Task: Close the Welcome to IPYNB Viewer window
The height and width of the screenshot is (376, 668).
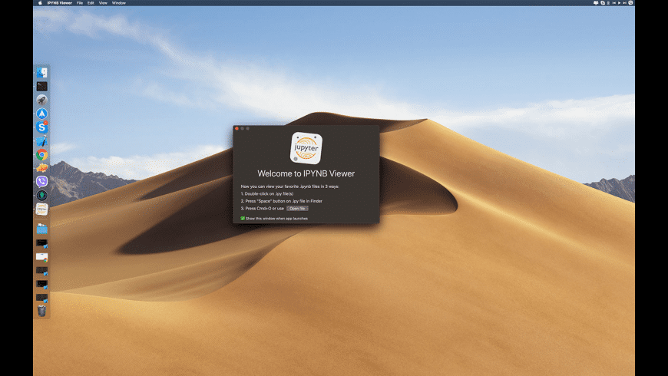Action: point(236,129)
